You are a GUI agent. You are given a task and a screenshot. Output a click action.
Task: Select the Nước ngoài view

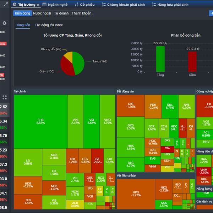click(x=42, y=13)
